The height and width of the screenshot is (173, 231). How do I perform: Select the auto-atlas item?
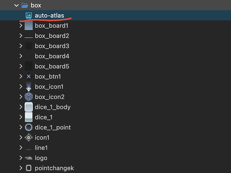pos(49,15)
